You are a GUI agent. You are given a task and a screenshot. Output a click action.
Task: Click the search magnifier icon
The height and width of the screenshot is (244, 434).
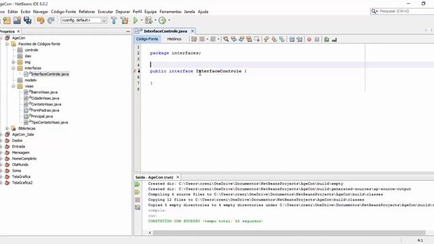374,12
